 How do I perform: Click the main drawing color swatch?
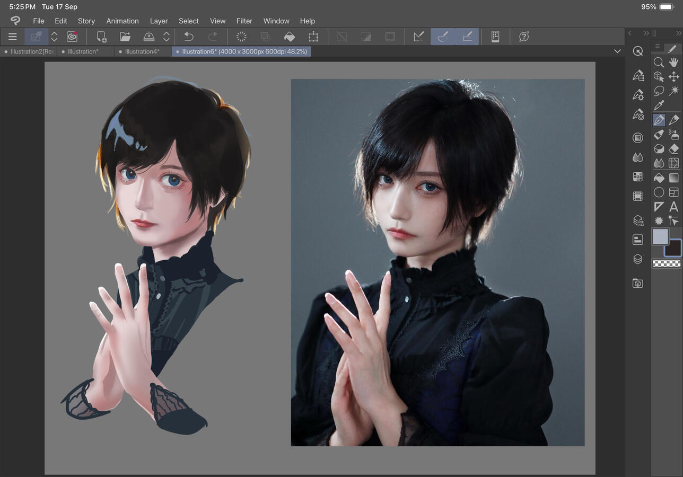(x=660, y=237)
